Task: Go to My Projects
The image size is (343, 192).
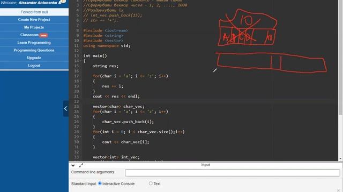Action: (34, 27)
